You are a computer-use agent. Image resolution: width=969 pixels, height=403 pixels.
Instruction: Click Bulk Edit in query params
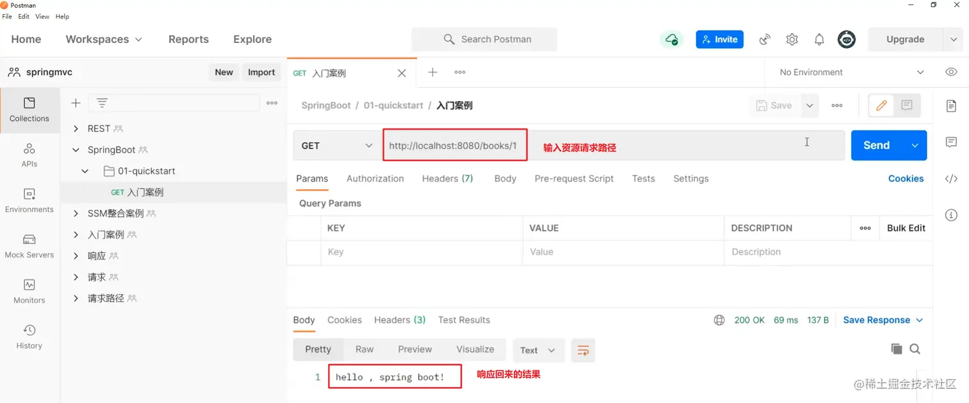(906, 228)
